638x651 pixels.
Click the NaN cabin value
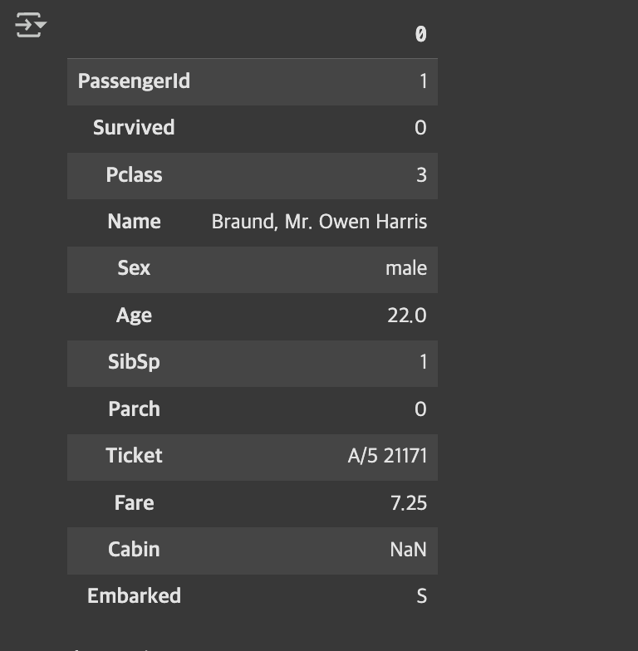(x=409, y=550)
